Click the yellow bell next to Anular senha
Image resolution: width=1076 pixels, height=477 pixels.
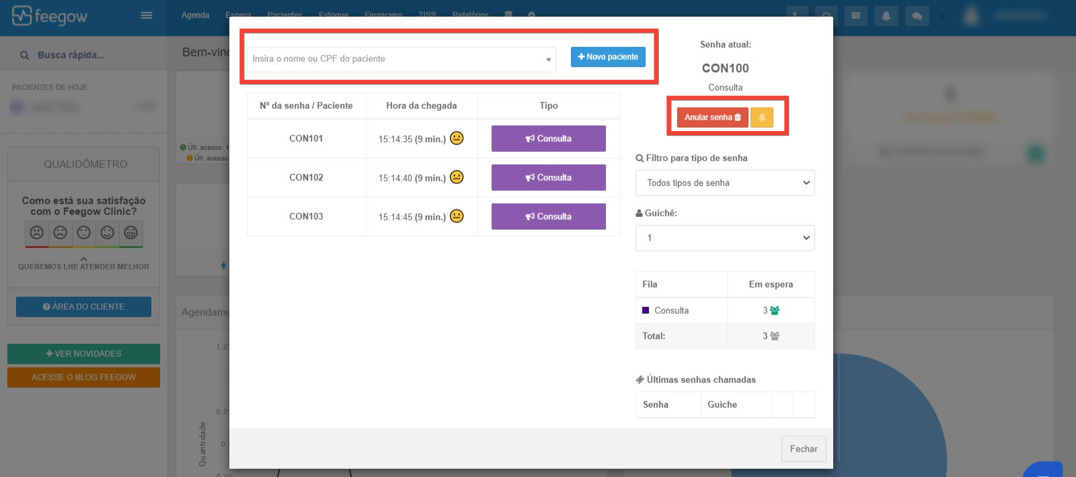[762, 118]
